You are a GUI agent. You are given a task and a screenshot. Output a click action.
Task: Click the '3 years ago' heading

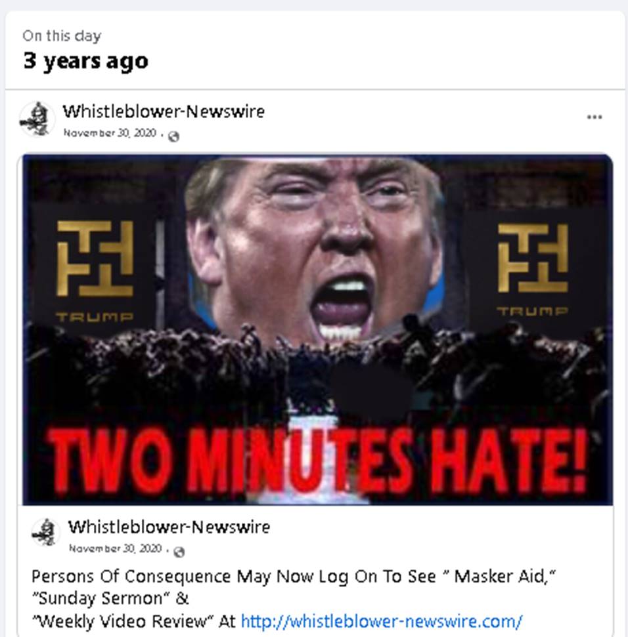point(86,62)
